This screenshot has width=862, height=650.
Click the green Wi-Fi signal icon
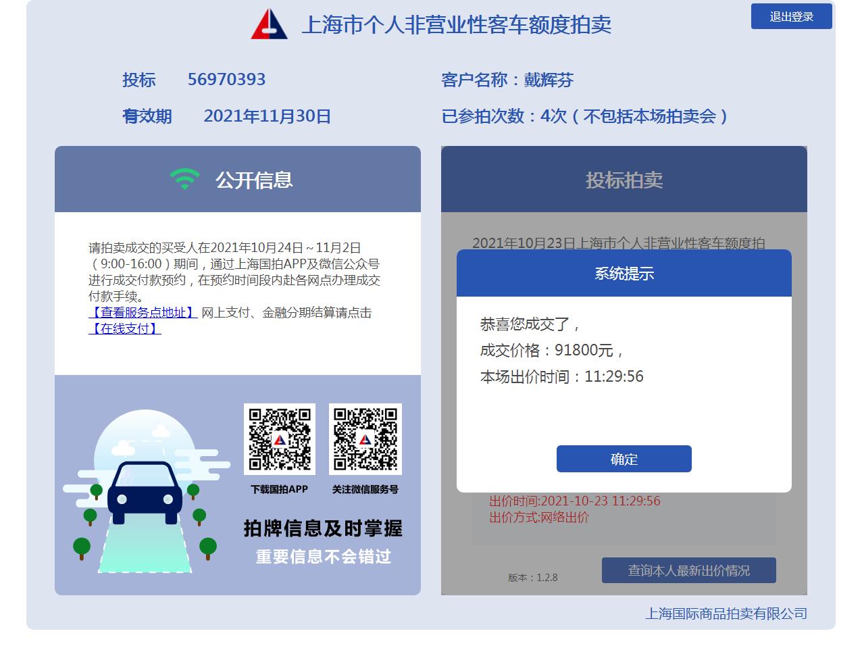[x=184, y=179]
